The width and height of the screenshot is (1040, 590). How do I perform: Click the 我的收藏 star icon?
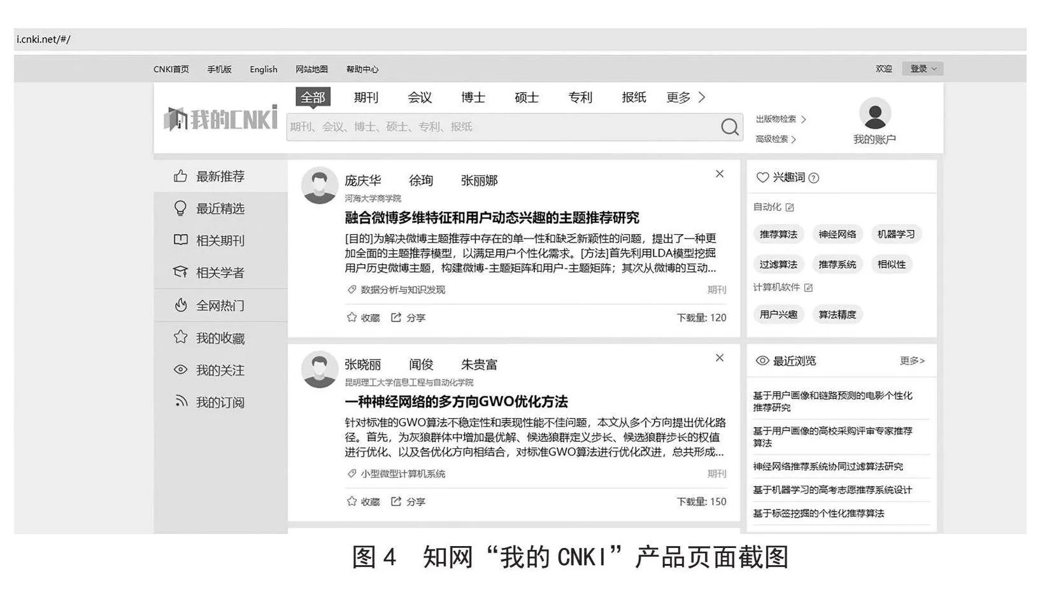tap(180, 337)
